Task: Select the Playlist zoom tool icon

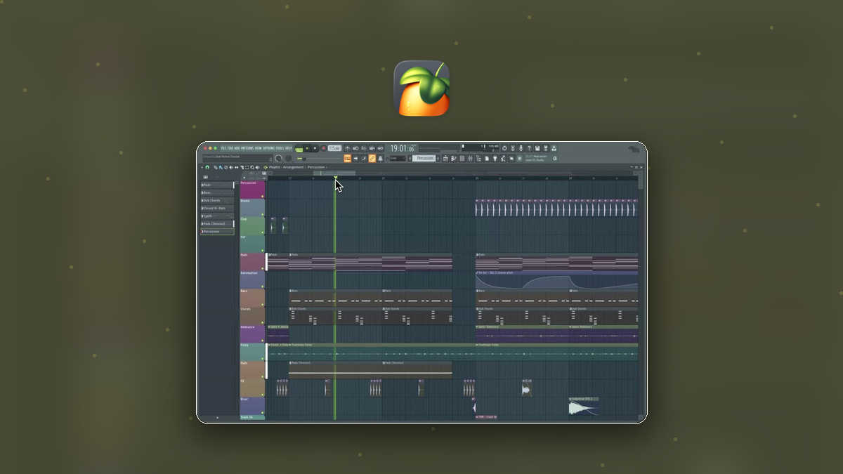Action: (x=252, y=167)
